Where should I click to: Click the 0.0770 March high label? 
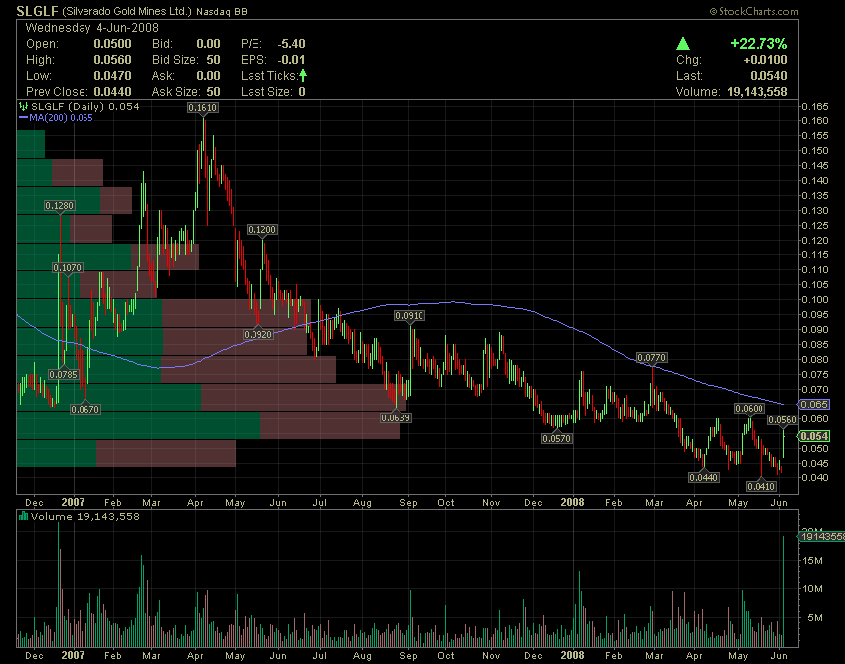(x=652, y=357)
